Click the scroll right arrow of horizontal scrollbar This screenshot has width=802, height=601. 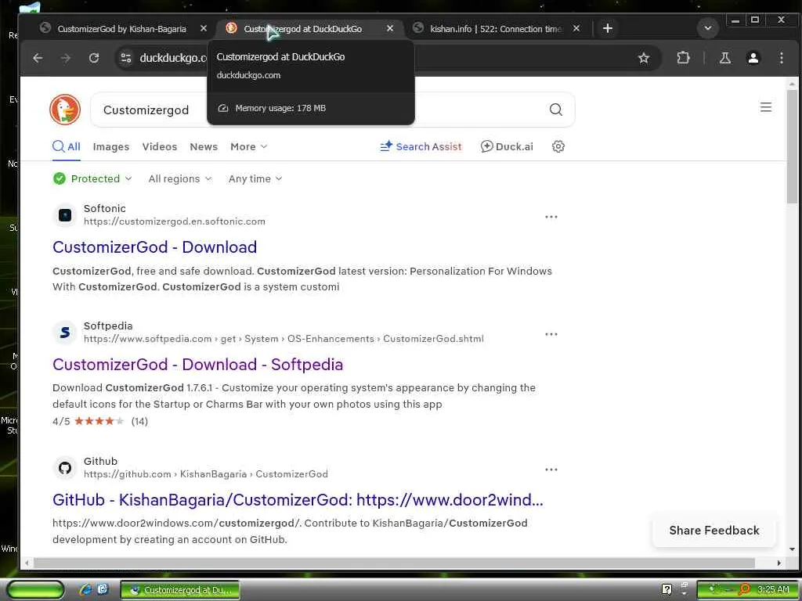coord(779,563)
